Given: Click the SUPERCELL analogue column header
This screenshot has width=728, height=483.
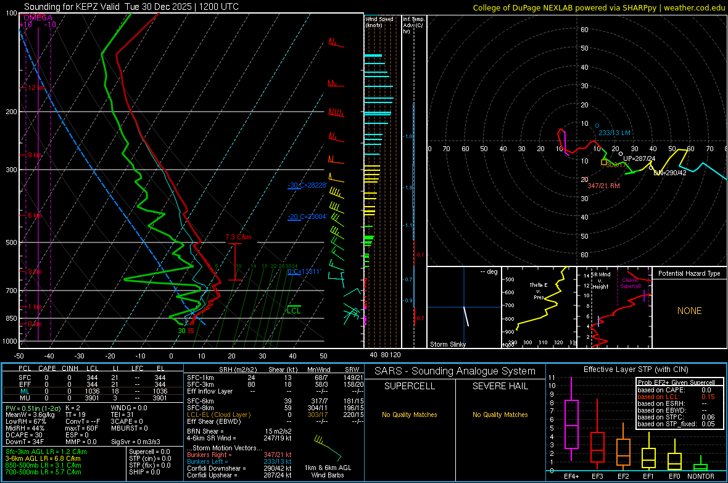Looking at the screenshot, I should click(410, 386).
